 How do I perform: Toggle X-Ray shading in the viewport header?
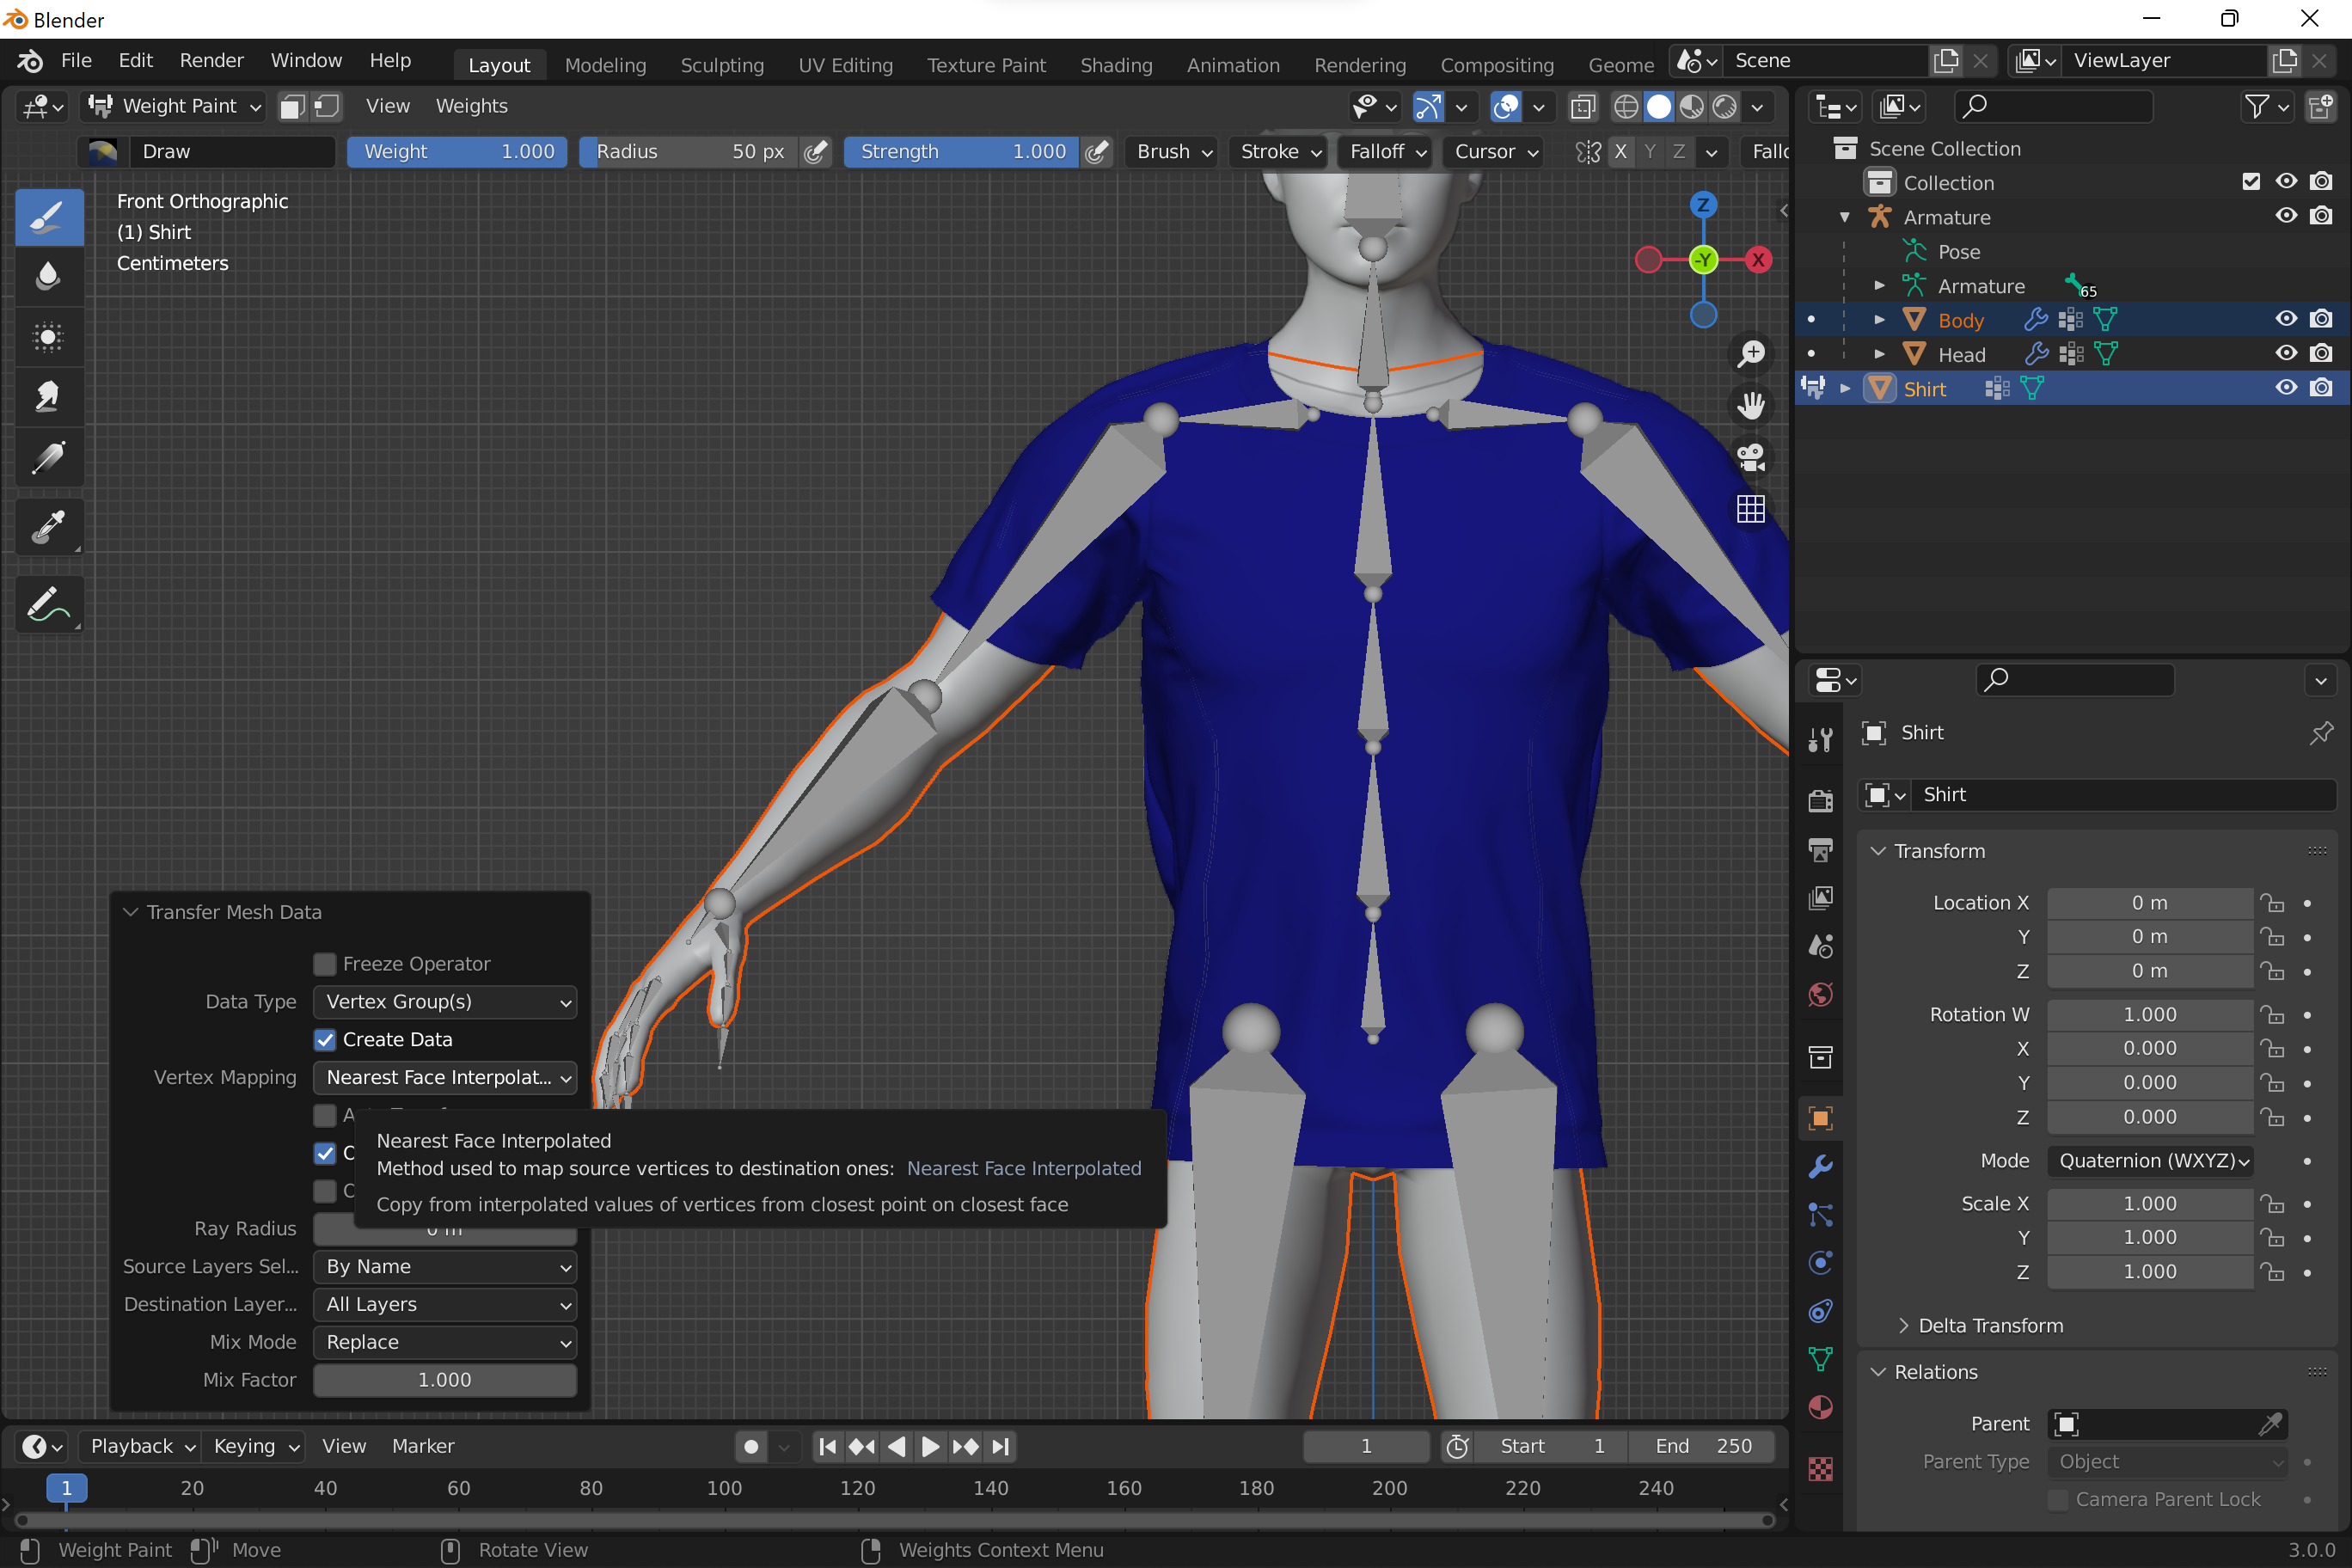pyautogui.click(x=1583, y=107)
